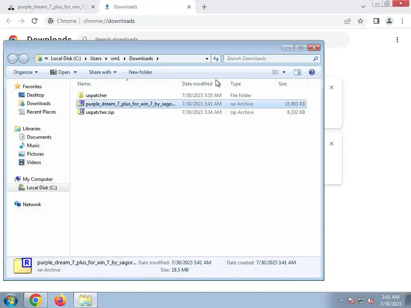The height and width of the screenshot is (308, 411).
Task: Click Chrome back arrow button
Action: (x=9, y=21)
